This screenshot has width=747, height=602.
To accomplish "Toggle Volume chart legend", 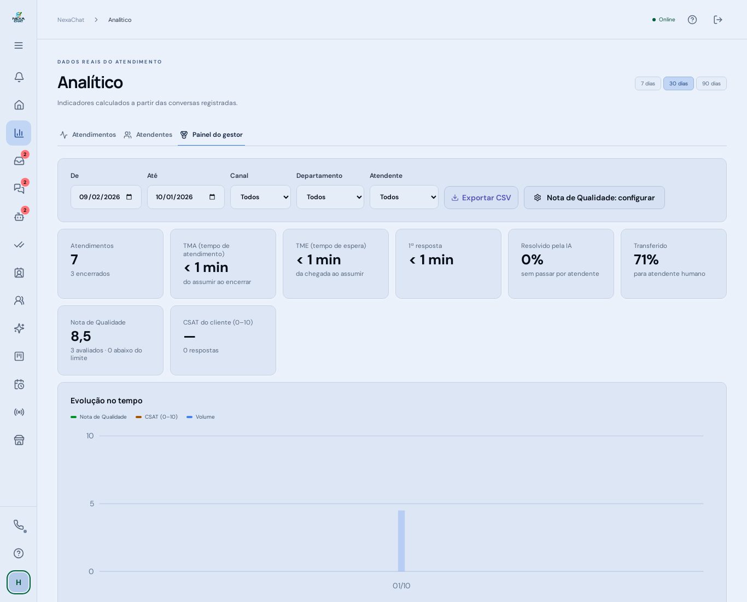I will tap(201, 417).
